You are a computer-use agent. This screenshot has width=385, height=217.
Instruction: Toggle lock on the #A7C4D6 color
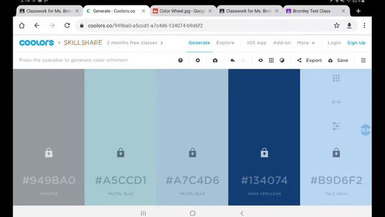(x=192, y=153)
